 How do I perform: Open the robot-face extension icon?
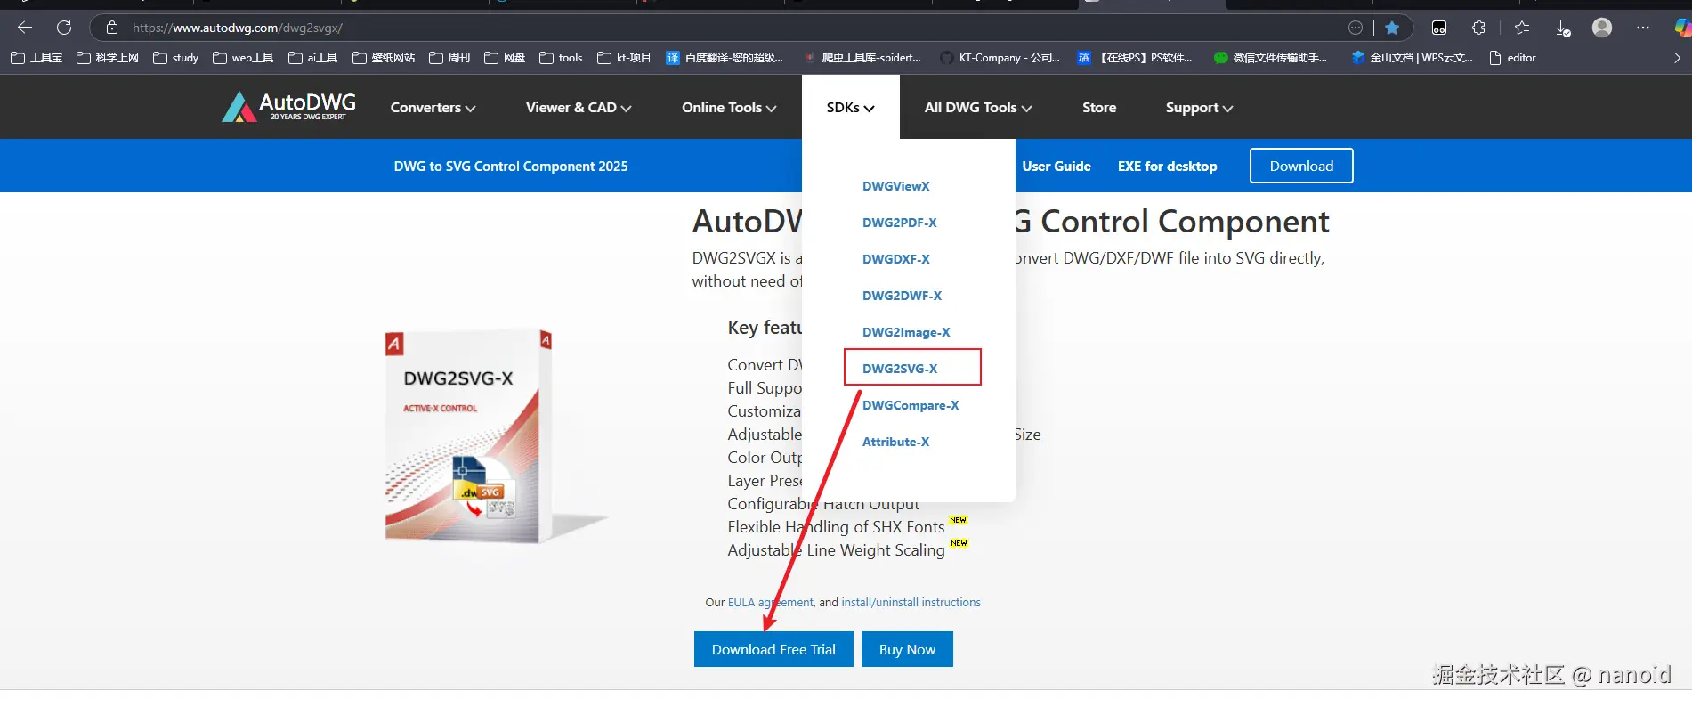(1439, 28)
